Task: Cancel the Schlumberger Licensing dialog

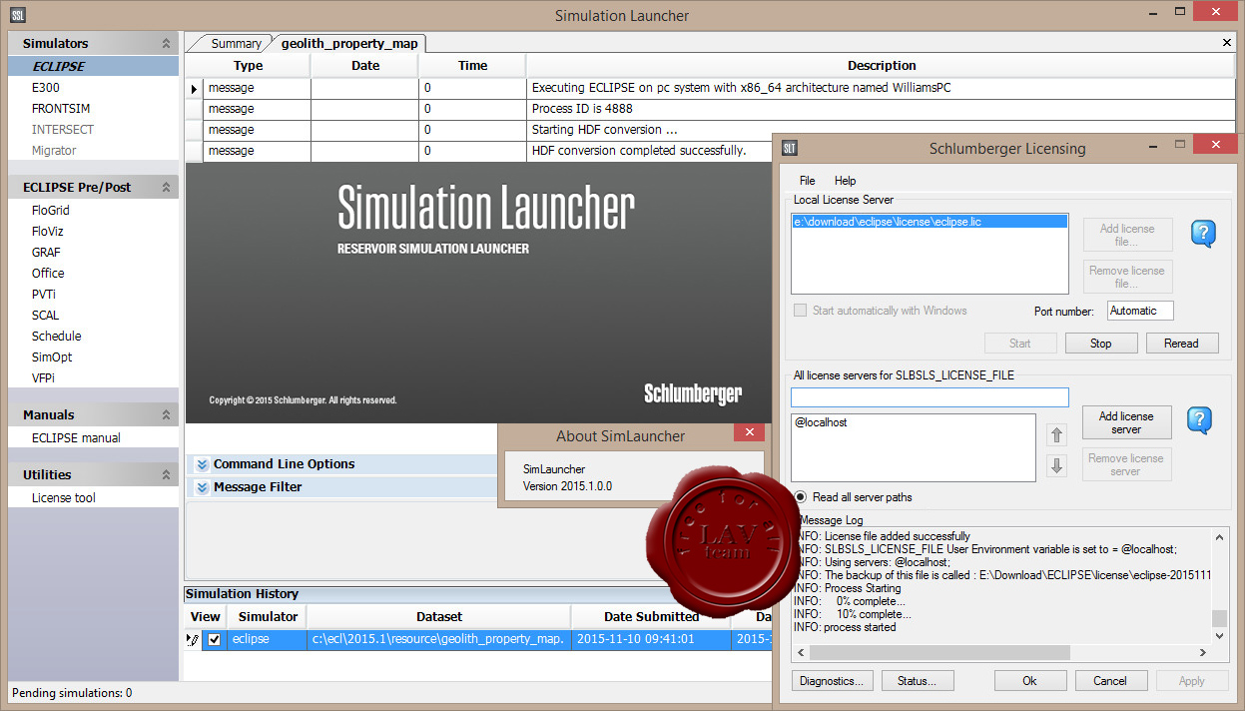Action: point(1110,681)
